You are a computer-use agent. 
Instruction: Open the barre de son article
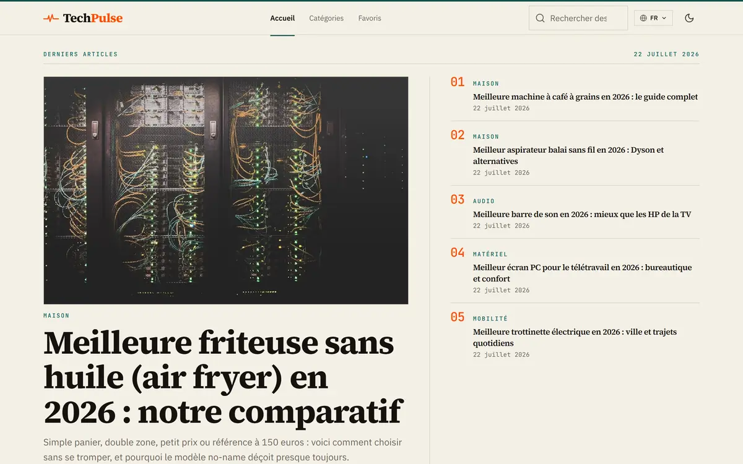(582, 214)
